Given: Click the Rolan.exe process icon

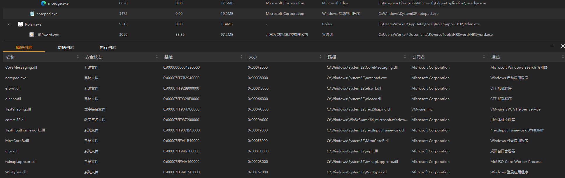Looking at the screenshot, I should (20, 24).
